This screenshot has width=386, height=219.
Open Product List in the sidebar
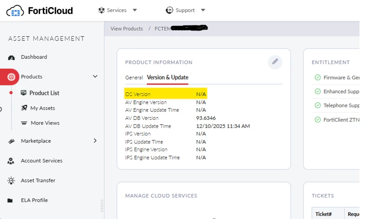click(44, 93)
